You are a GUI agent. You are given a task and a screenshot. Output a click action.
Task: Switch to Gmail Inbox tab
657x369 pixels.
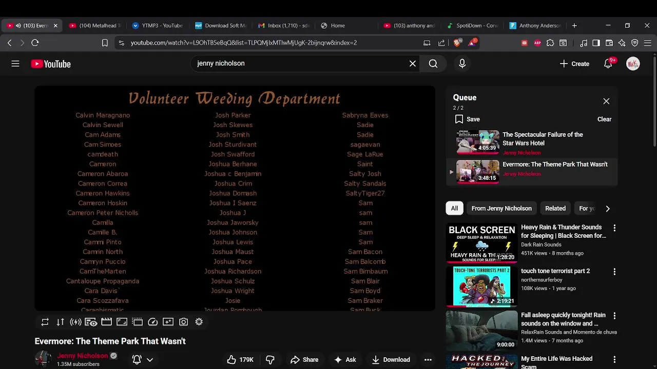(x=284, y=26)
